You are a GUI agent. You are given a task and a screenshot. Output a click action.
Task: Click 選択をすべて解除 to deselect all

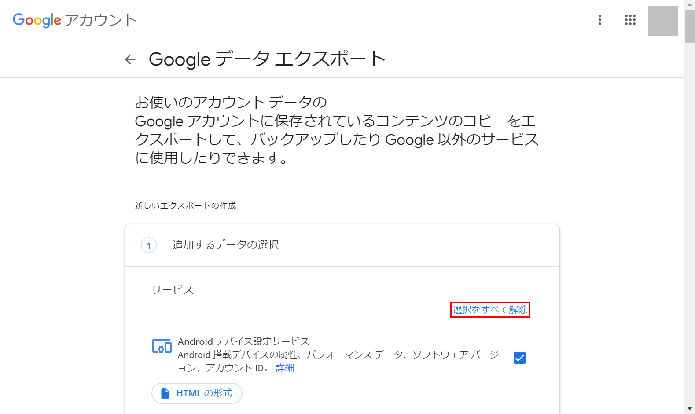click(x=490, y=310)
